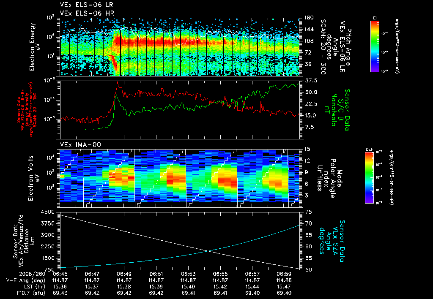
Task: Click the 06:47 time tick label
Action: [92, 274]
